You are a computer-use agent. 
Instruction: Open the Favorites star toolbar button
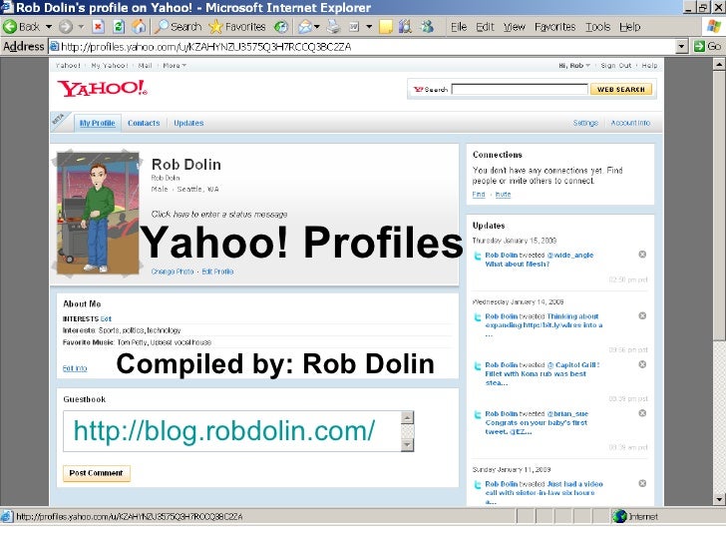237,27
